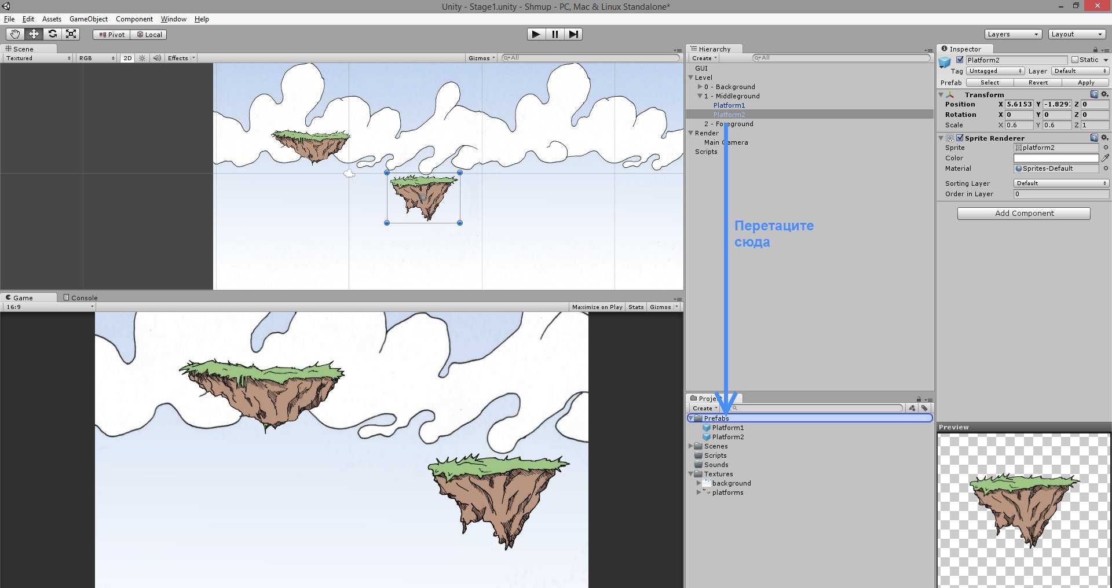Pick color with the eyedropper icon
Image resolution: width=1112 pixels, height=588 pixels.
coord(1105,158)
